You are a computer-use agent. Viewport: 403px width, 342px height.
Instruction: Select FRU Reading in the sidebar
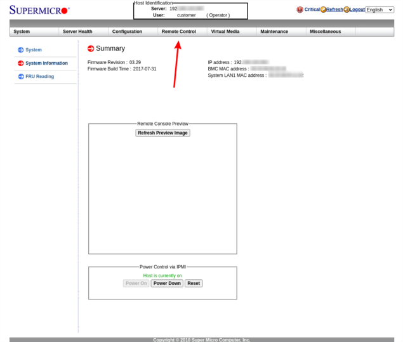39,77
